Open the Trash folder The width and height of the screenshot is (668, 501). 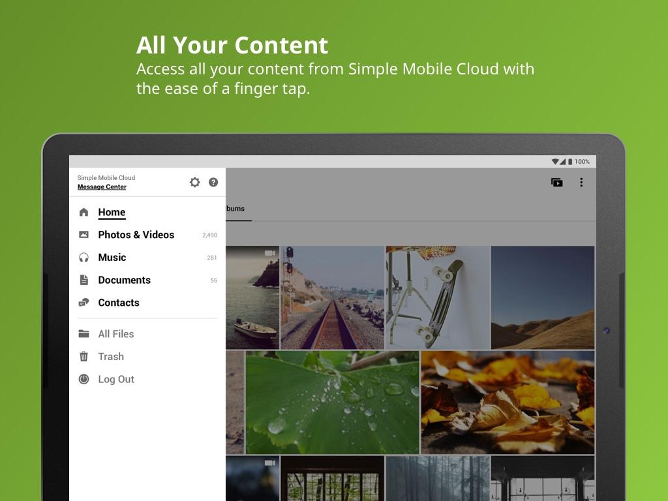pyautogui.click(x=147, y=356)
